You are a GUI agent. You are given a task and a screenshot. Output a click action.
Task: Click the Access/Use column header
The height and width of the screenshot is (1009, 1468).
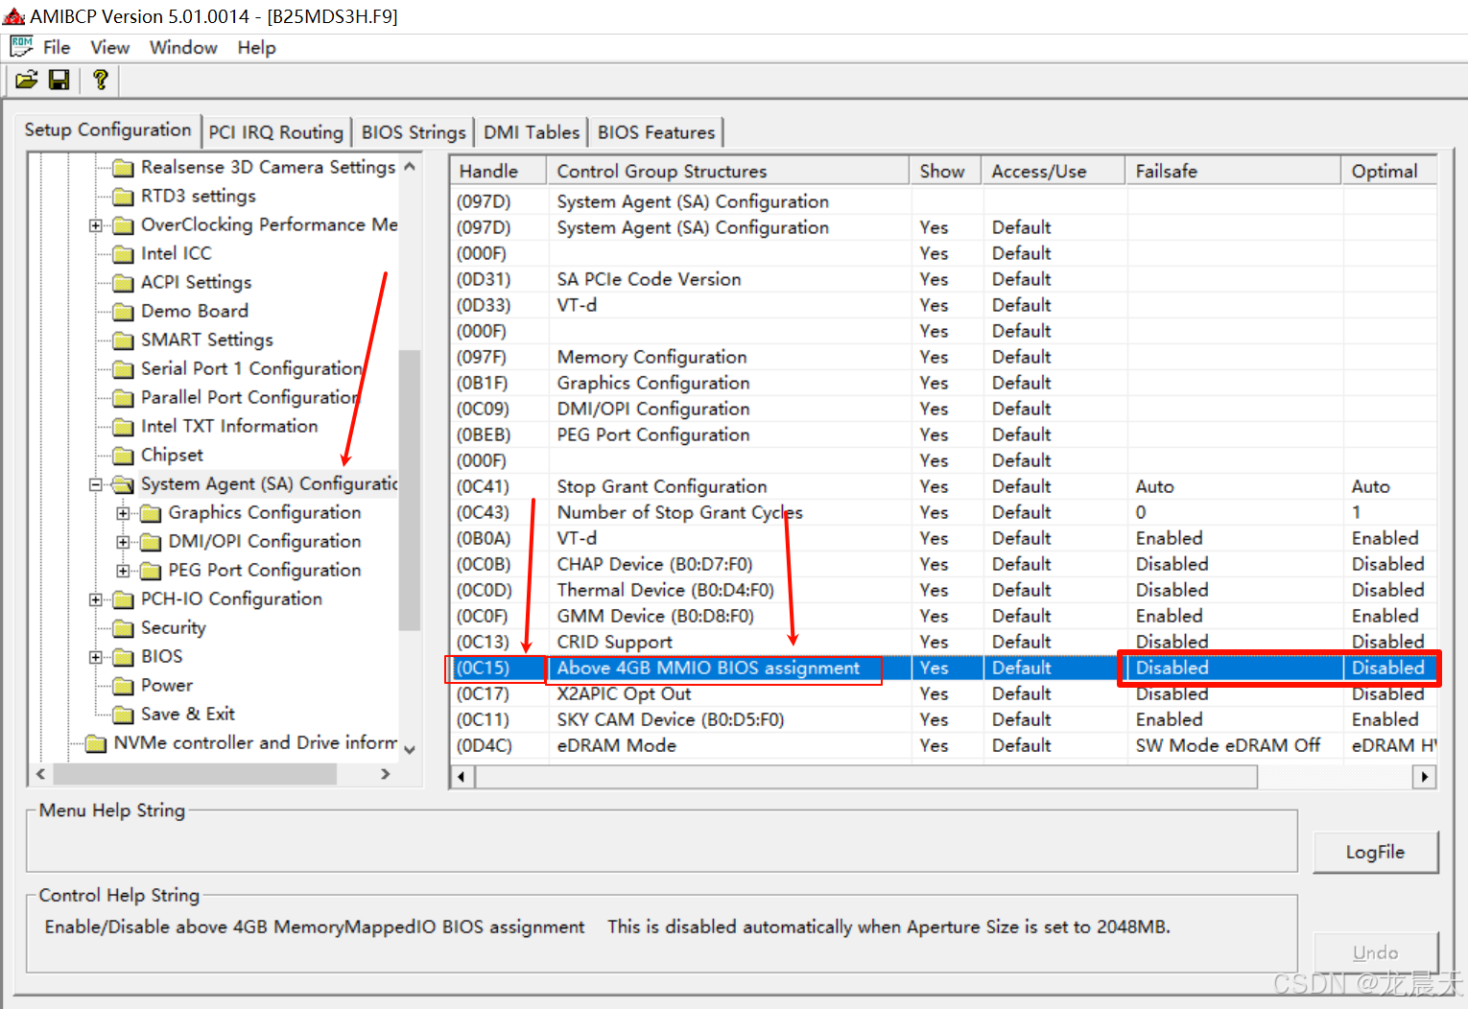[x=1052, y=171]
